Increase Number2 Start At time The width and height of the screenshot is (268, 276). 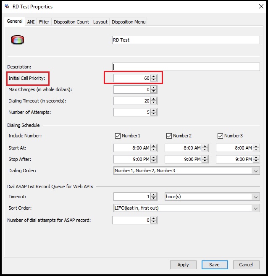pos(205,146)
